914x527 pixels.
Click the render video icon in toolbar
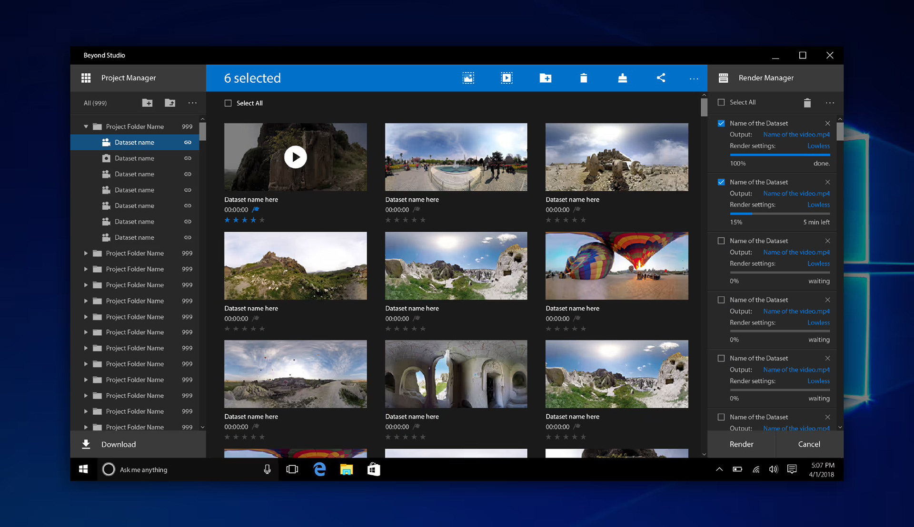507,78
